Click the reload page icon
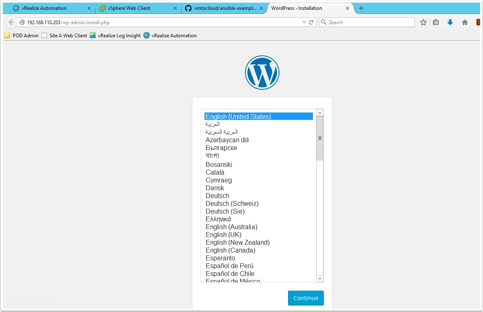The height and width of the screenshot is (312, 483). tap(311, 22)
